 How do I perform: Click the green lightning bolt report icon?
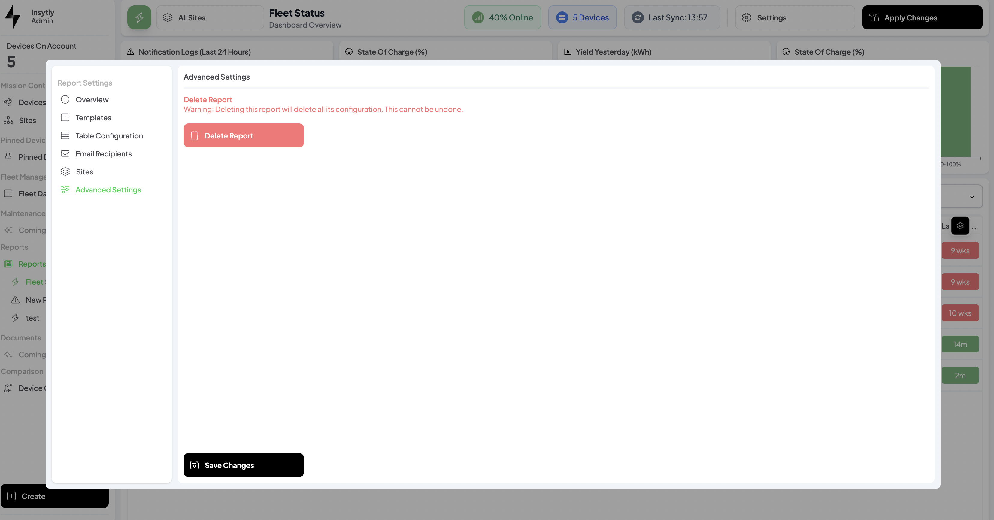(x=139, y=17)
